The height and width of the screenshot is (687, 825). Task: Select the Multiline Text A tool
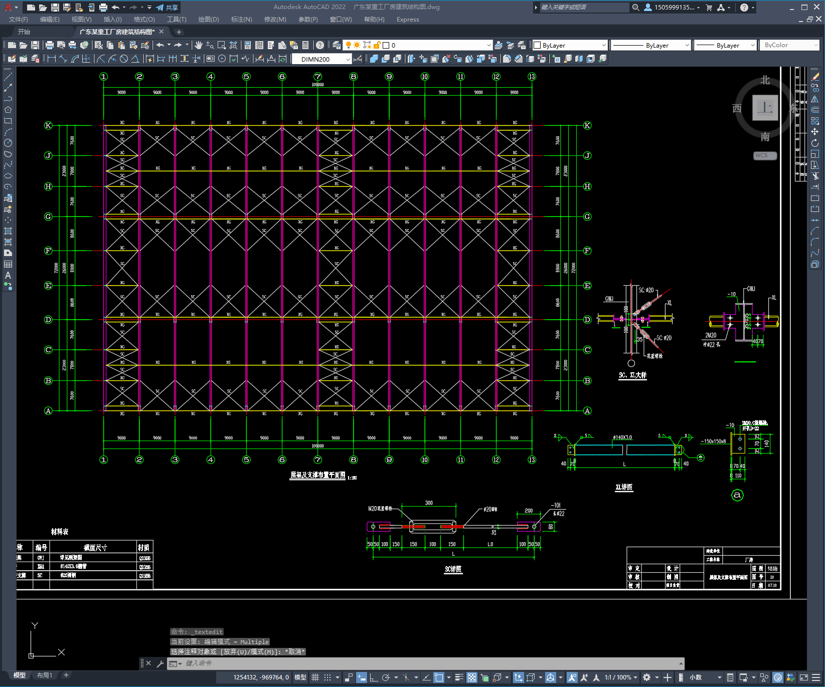(x=8, y=275)
